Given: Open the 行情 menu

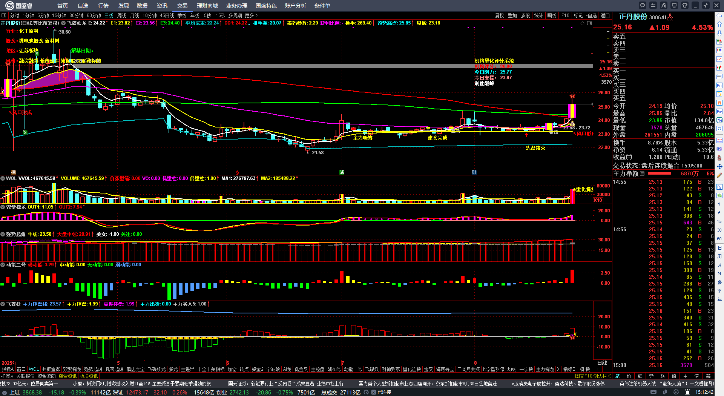Looking at the screenshot, I should (103, 6).
